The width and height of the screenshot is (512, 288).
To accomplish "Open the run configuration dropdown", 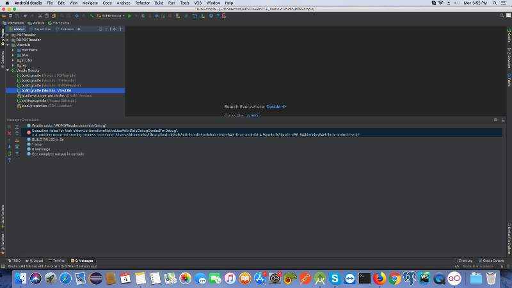I will [110, 15].
